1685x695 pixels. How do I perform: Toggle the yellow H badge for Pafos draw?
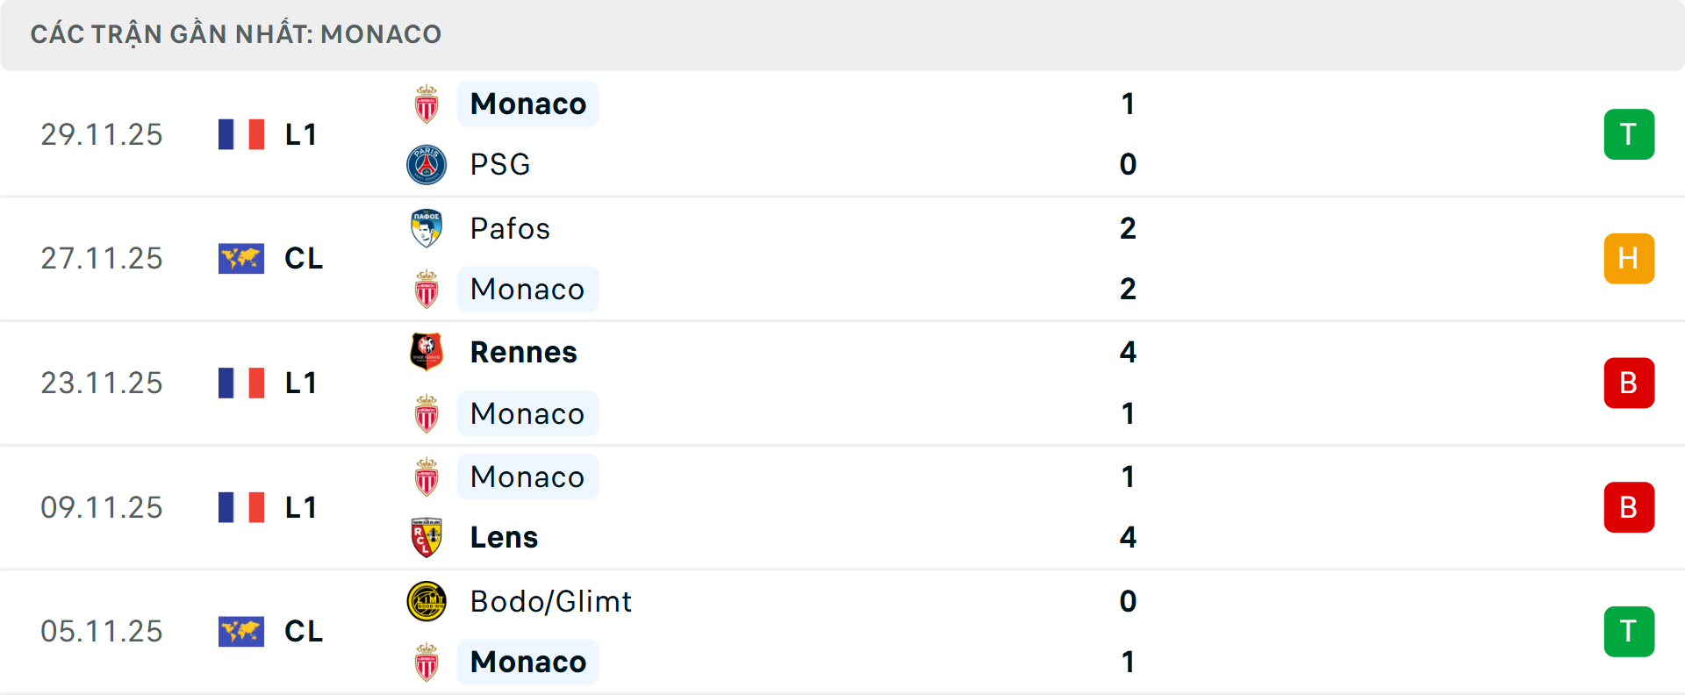coord(1629,258)
